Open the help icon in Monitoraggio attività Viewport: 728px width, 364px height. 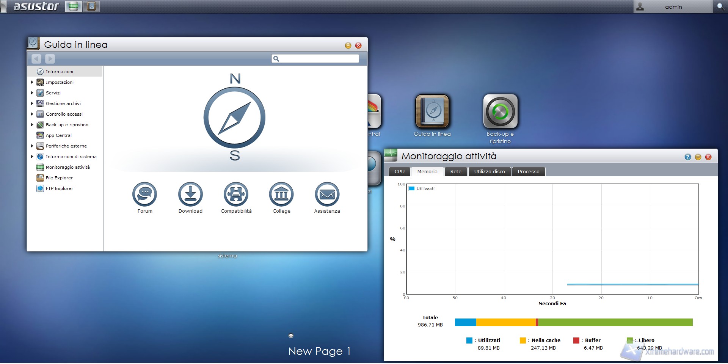[x=688, y=157]
